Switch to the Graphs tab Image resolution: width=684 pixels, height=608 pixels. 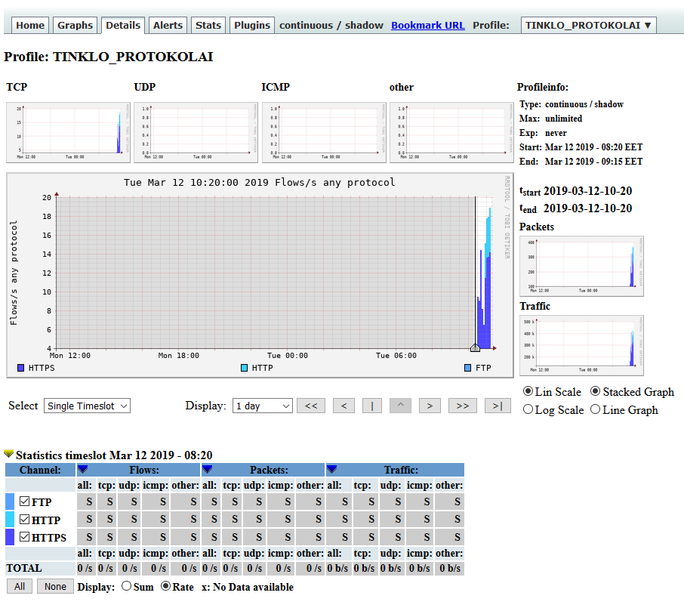tap(75, 26)
